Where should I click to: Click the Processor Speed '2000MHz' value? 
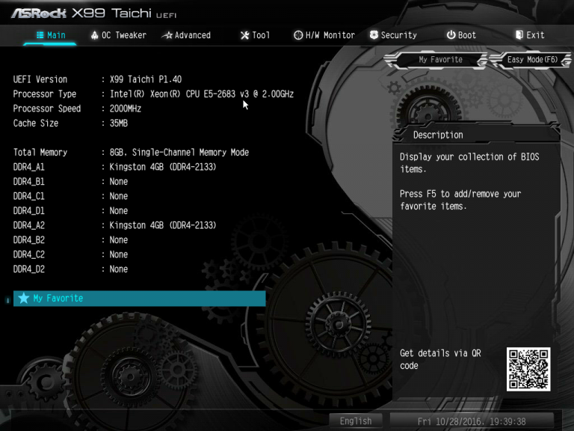[x=126, y=108]
